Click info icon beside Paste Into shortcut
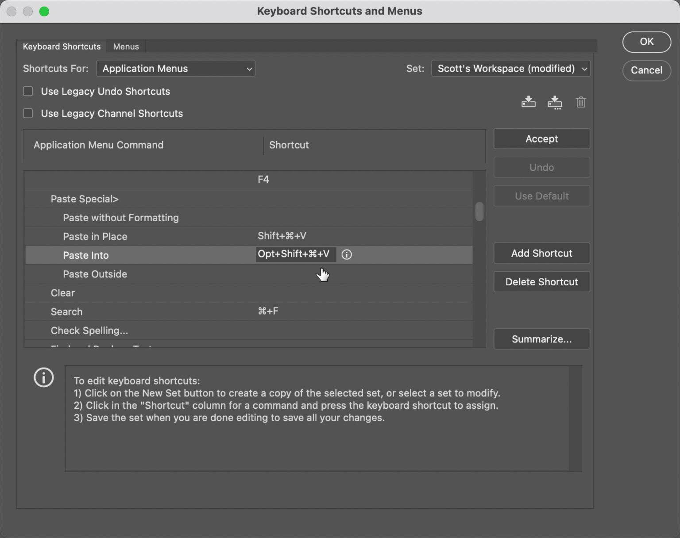680x538 pixels. tap(347, 254)
